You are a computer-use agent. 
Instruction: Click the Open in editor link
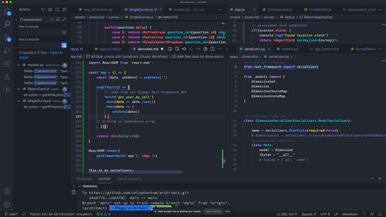[x=56, y=52]
